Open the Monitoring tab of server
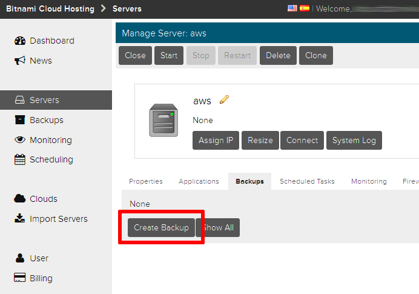The height and width of the screenshot is (294, 419). [369, 181]
